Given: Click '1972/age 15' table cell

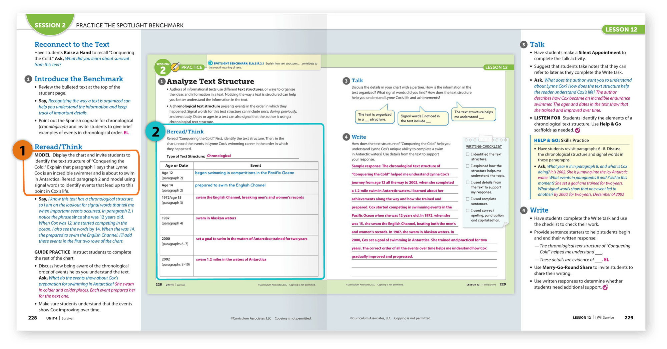Looking at the screenshot, I should 176,204.
